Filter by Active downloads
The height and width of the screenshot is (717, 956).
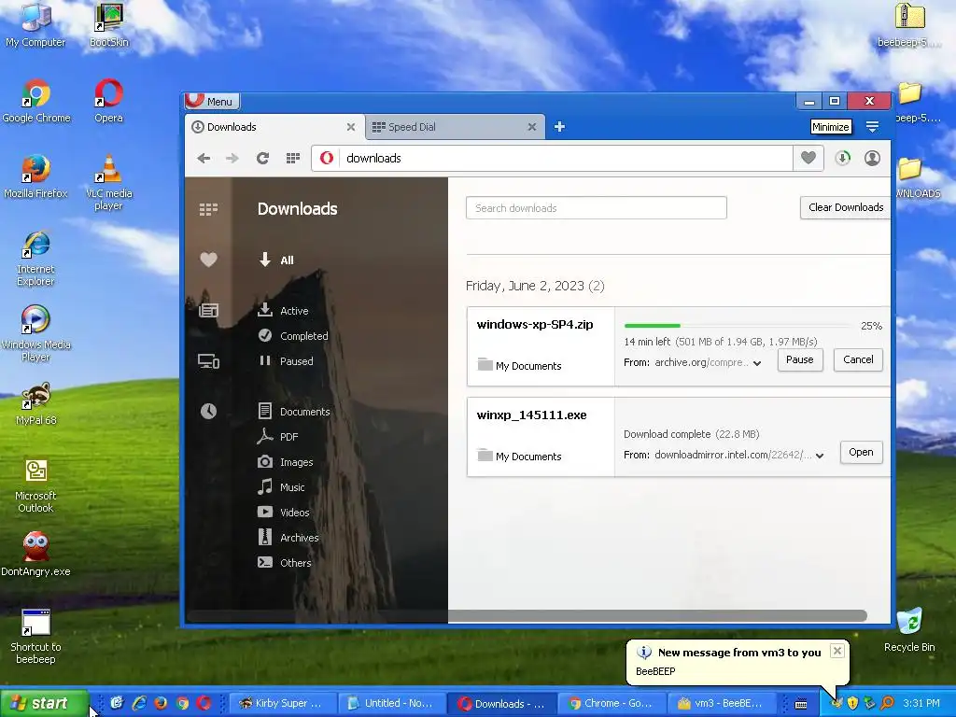pyautogui.click(x=283, y=311)
